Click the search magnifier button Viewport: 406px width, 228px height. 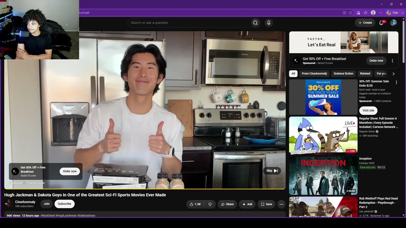click(255, 23)
